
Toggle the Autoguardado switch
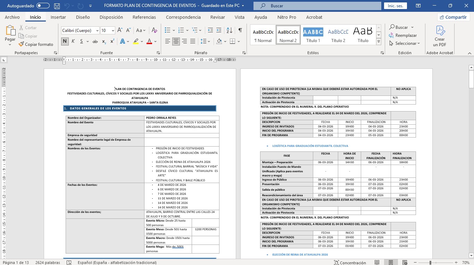pyautogui.click(x=43, y=6)
